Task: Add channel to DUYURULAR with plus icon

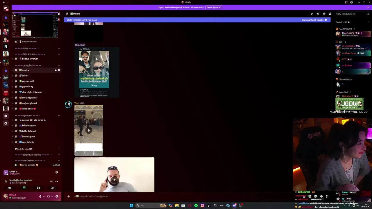Action: point(59,54)
